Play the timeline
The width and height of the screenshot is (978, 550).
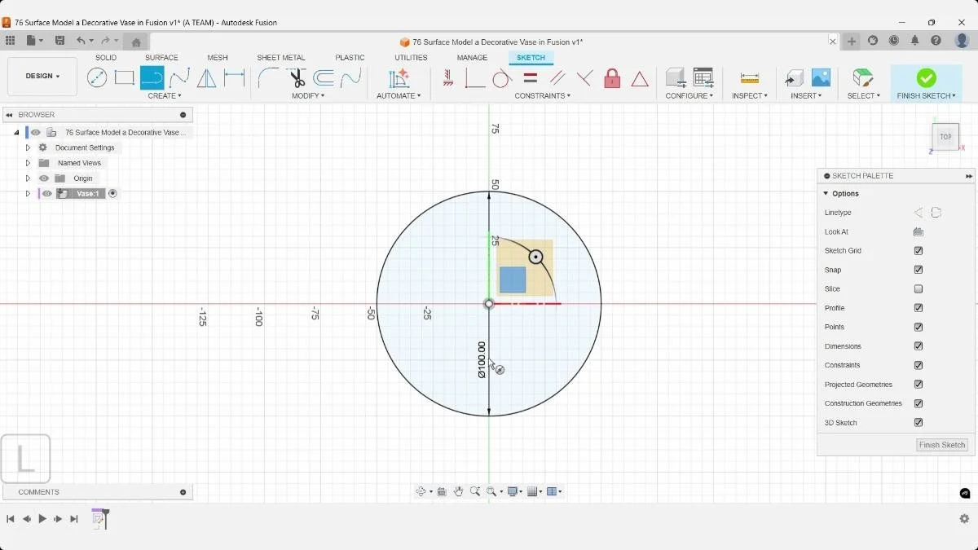[42, 519]
